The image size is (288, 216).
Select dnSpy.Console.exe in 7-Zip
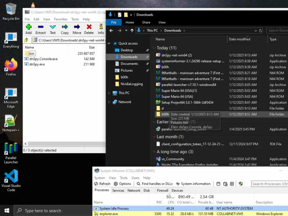(x=44, y=59)
